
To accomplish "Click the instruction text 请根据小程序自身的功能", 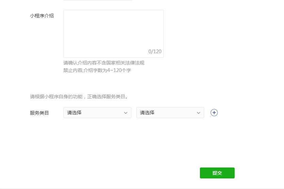I will [56, 97].
